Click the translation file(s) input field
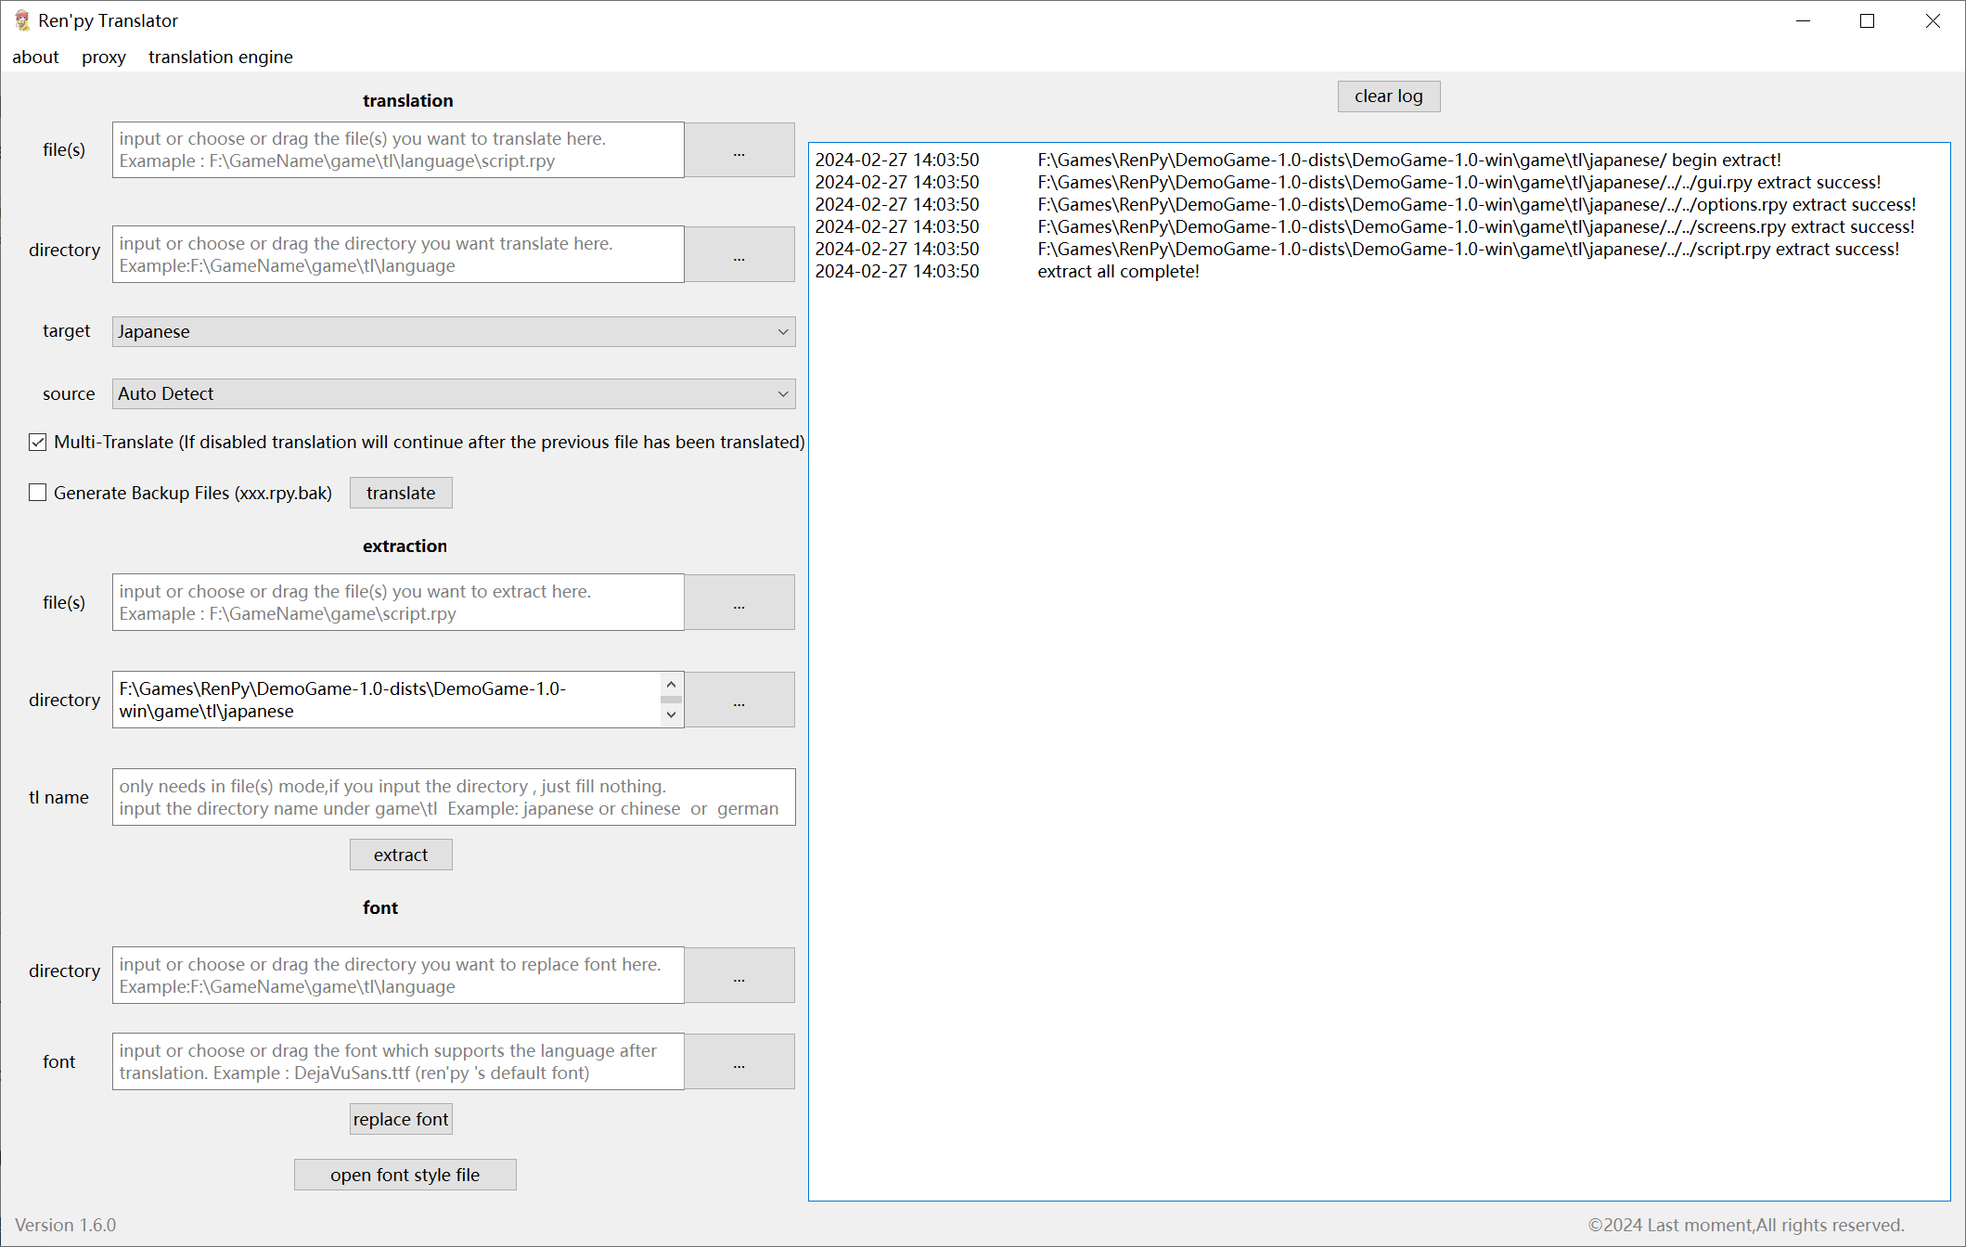This screenshot has height=1247, width=1966. click(398, 149)
